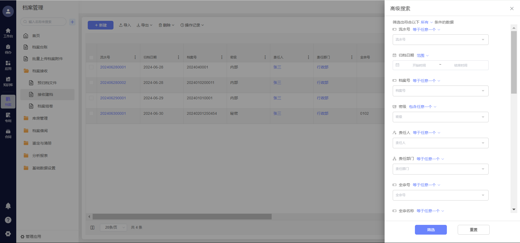
Task: Open the help question mark icon
Action: tap(8, 220)
